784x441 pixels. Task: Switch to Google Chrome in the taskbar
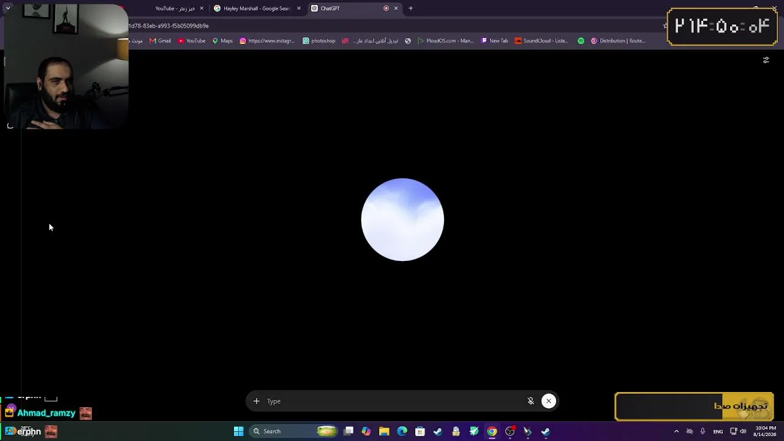[x=492, y=431]
